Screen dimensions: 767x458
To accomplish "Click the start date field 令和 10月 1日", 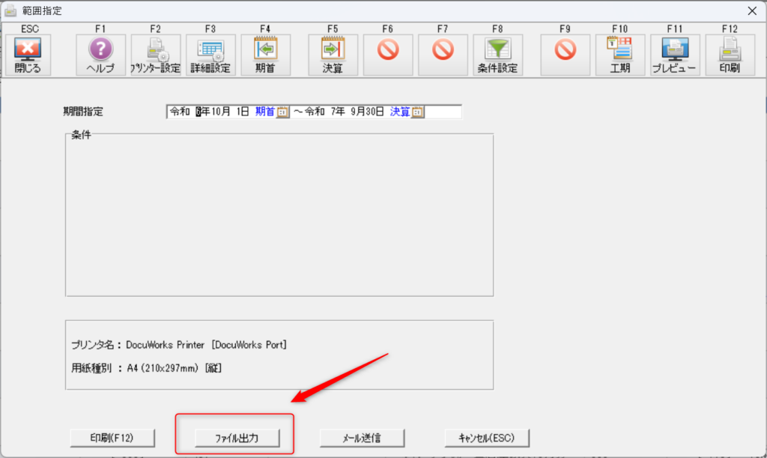I will (x=210, y=112).
